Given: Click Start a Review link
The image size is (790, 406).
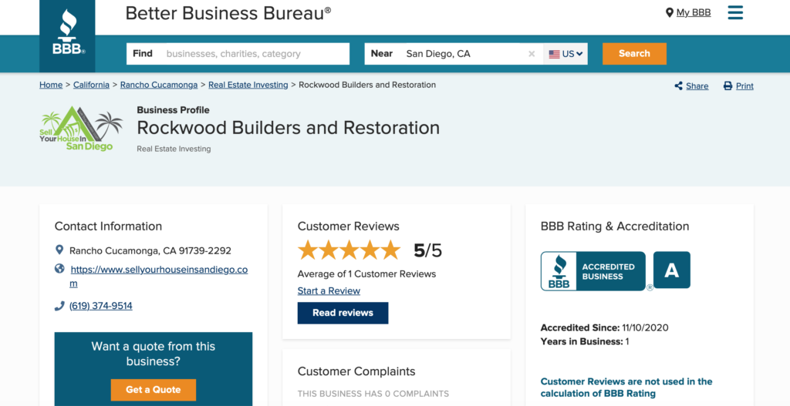Looking at the screenshot, I should 329,290.
